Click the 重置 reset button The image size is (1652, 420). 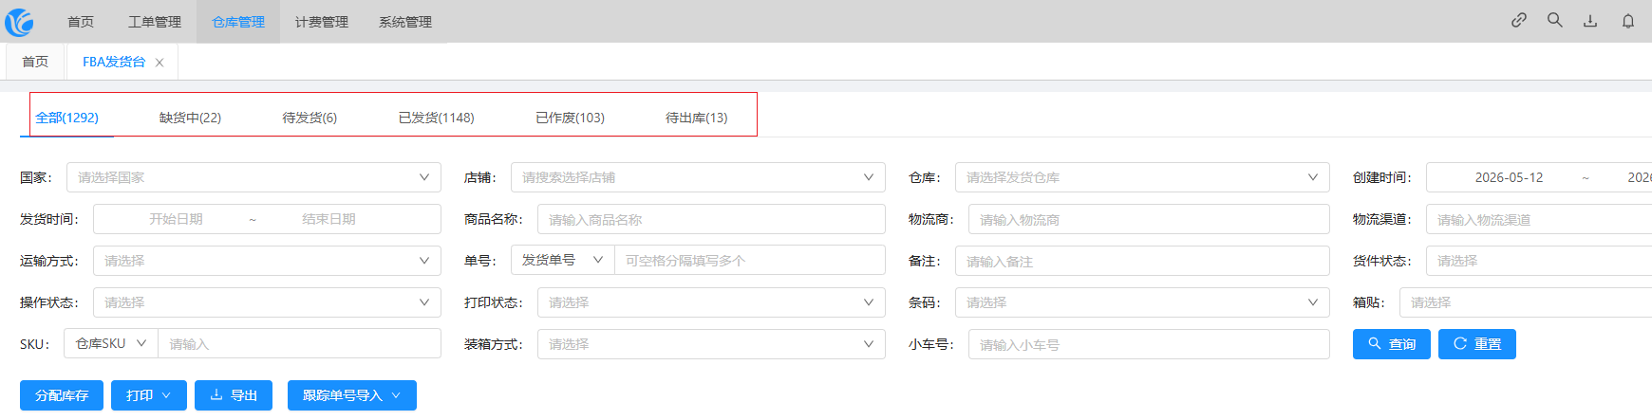pyautogui.click(x=1477, y=344)
